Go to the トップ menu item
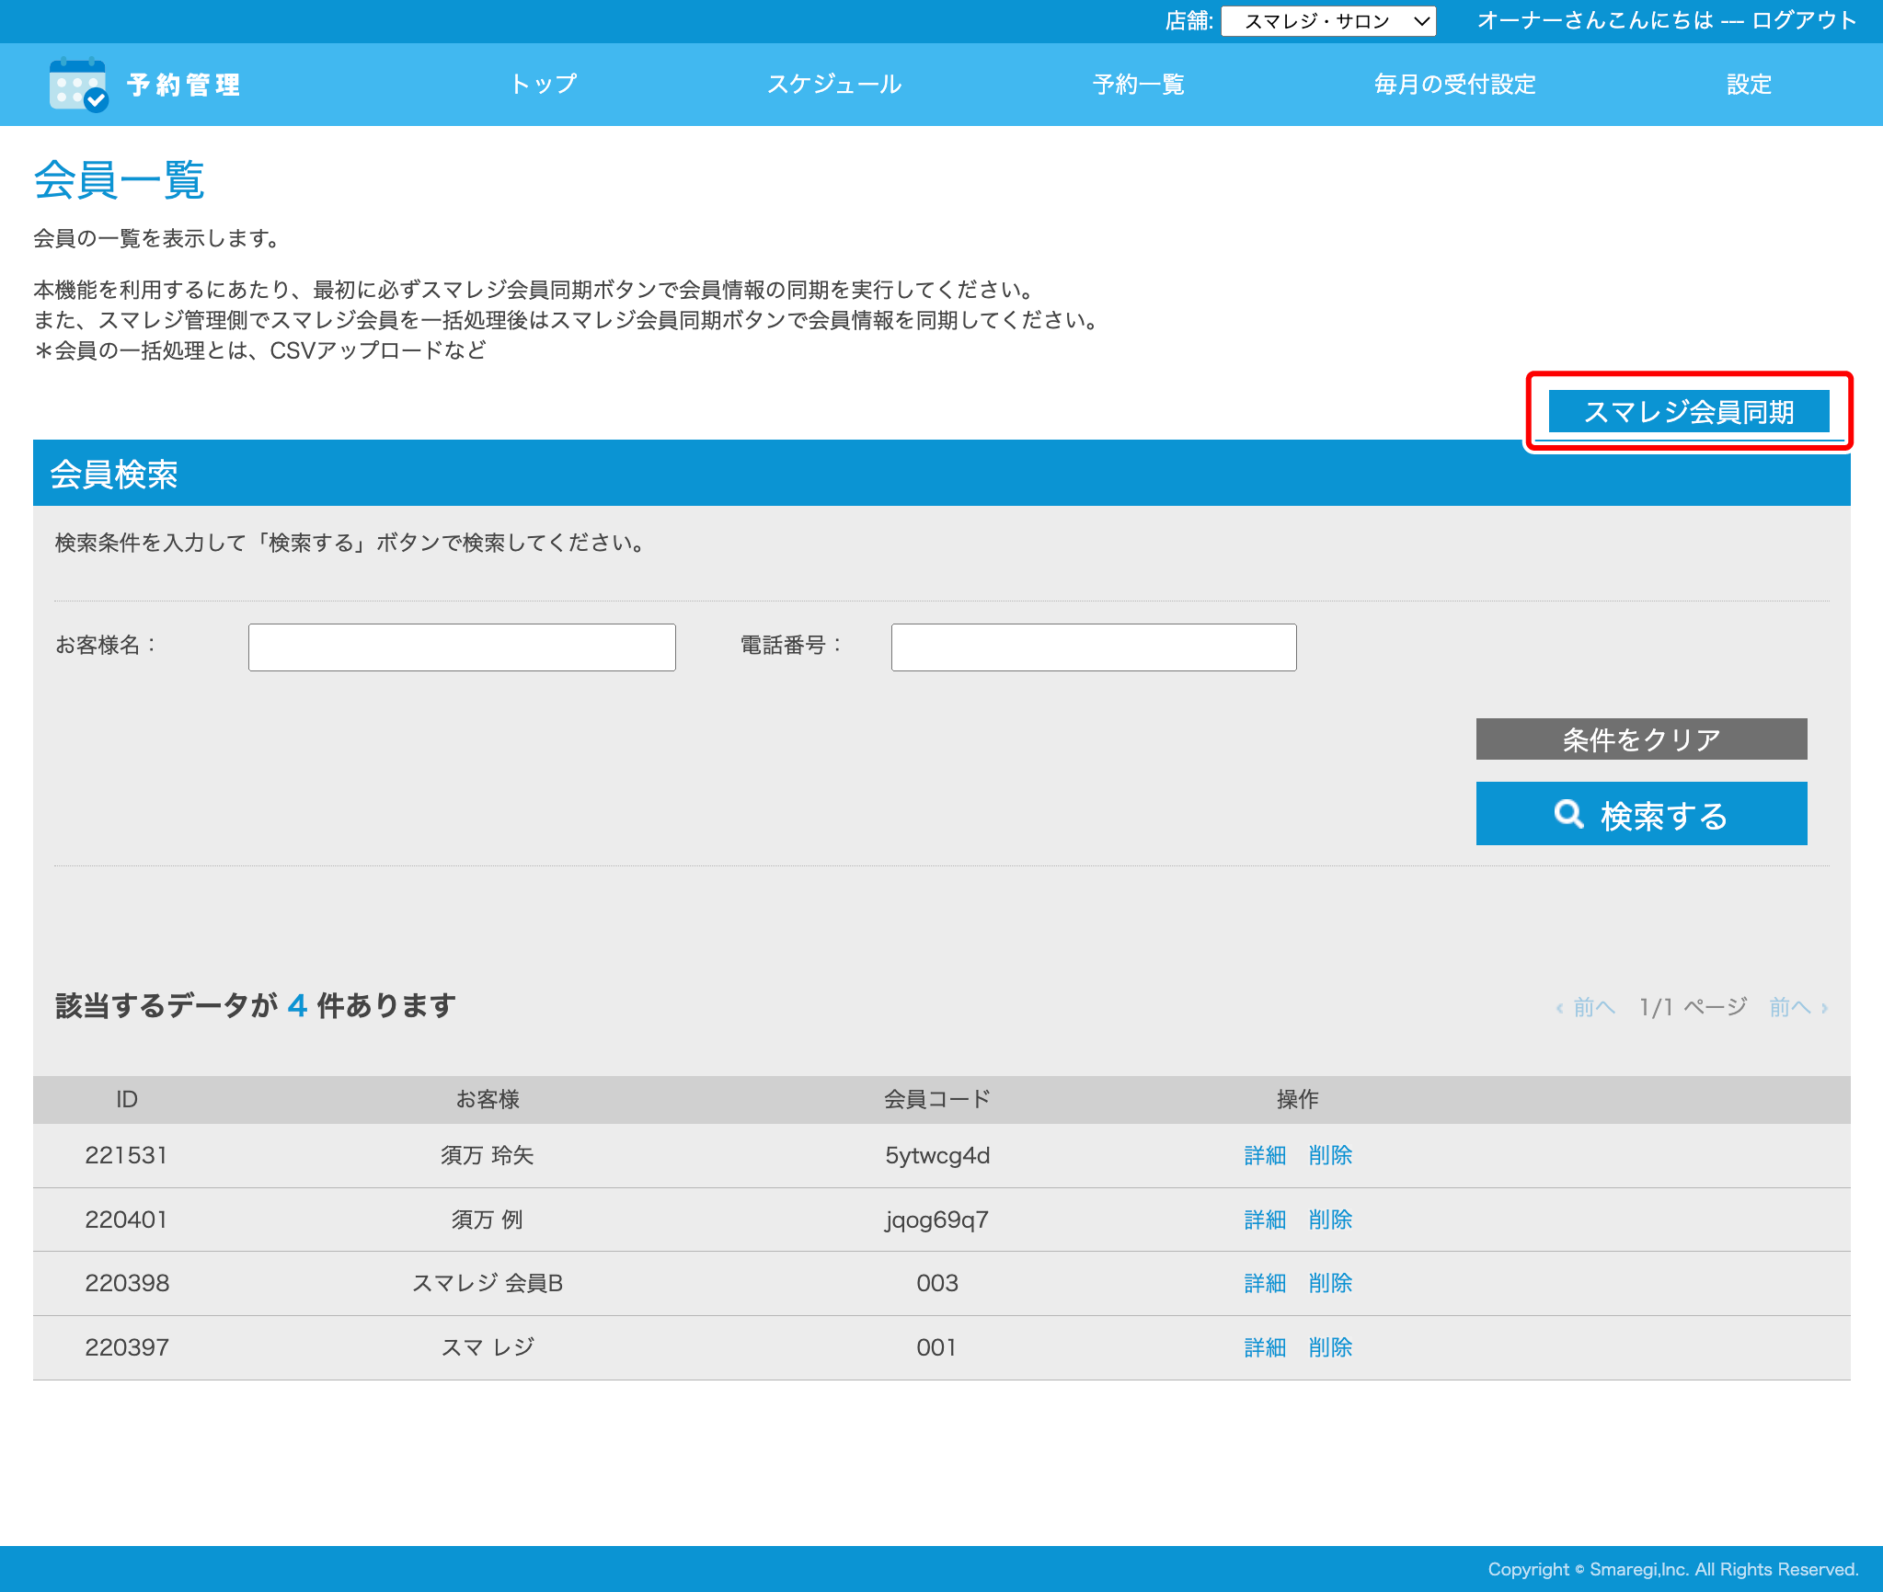This screenshot has height=1592, width=1883. 544,85
